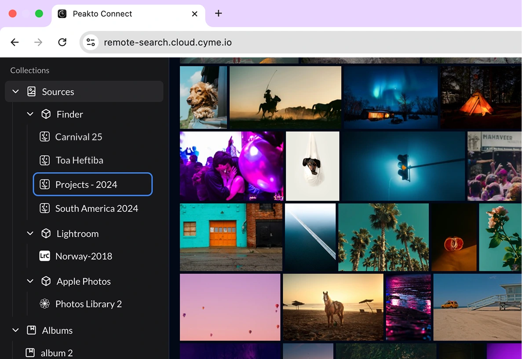Click the browser back arrow
Viewport: 522px width, 359px height.
click(x=15, y=42)
